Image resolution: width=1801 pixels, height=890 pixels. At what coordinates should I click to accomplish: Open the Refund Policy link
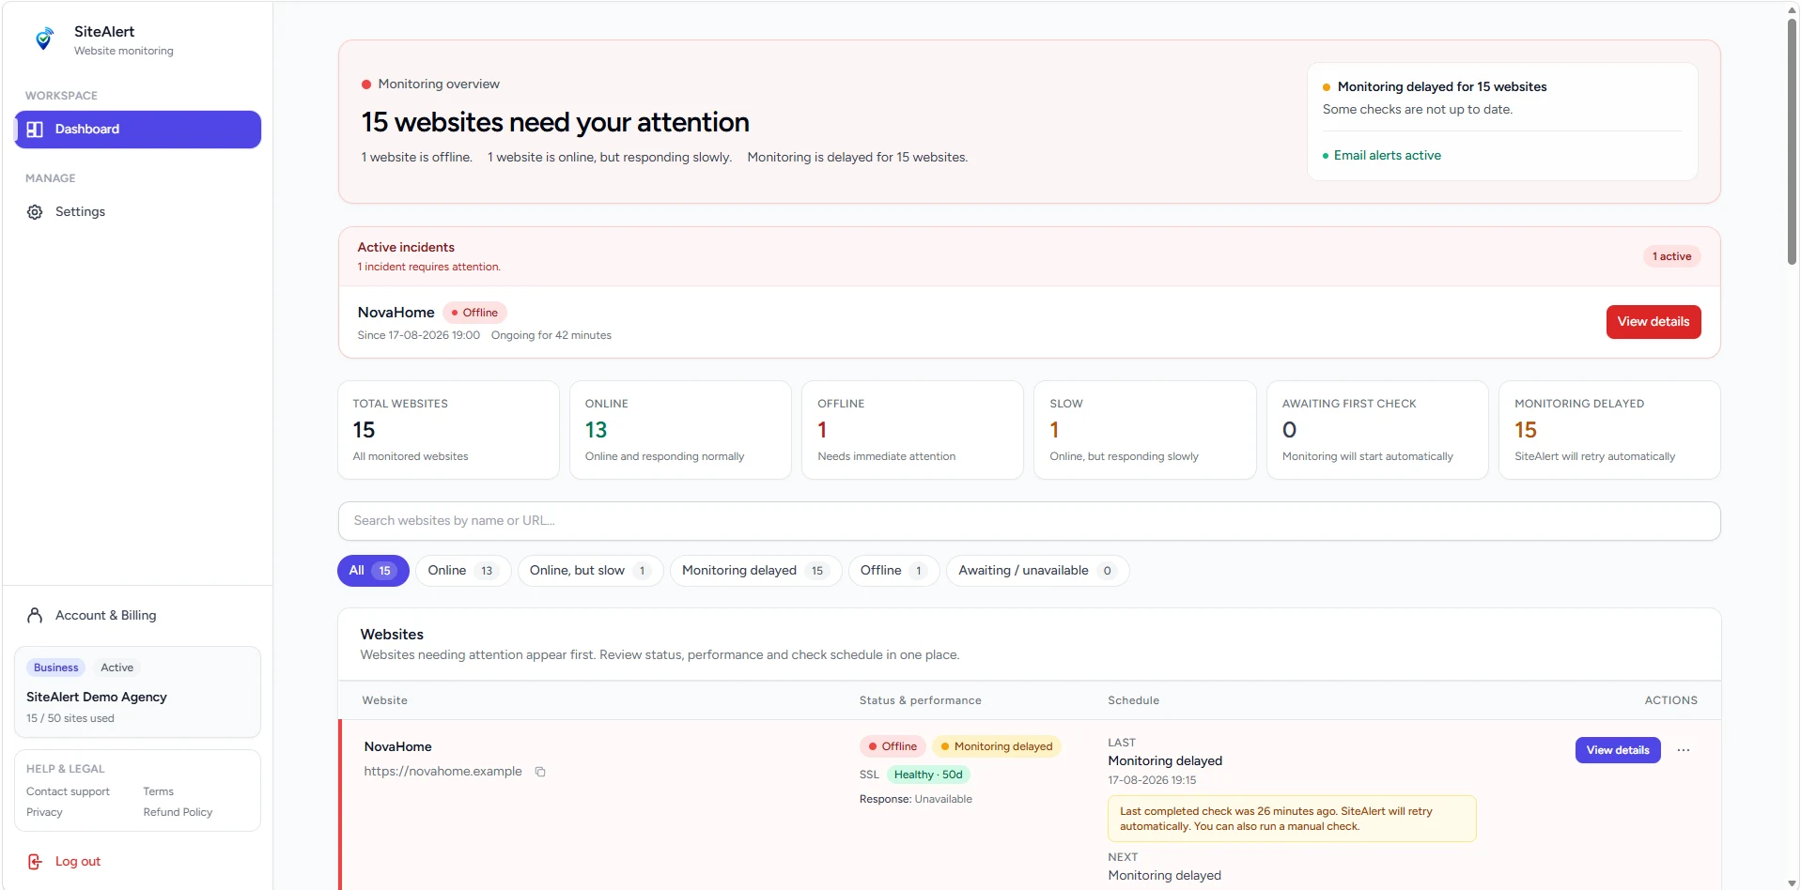[x=178, y=812]
